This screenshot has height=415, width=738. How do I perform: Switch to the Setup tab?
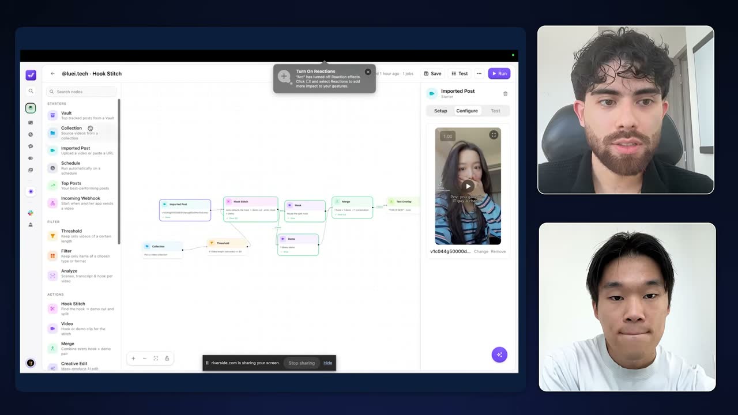pyautogui.click(x=440, y=111)
